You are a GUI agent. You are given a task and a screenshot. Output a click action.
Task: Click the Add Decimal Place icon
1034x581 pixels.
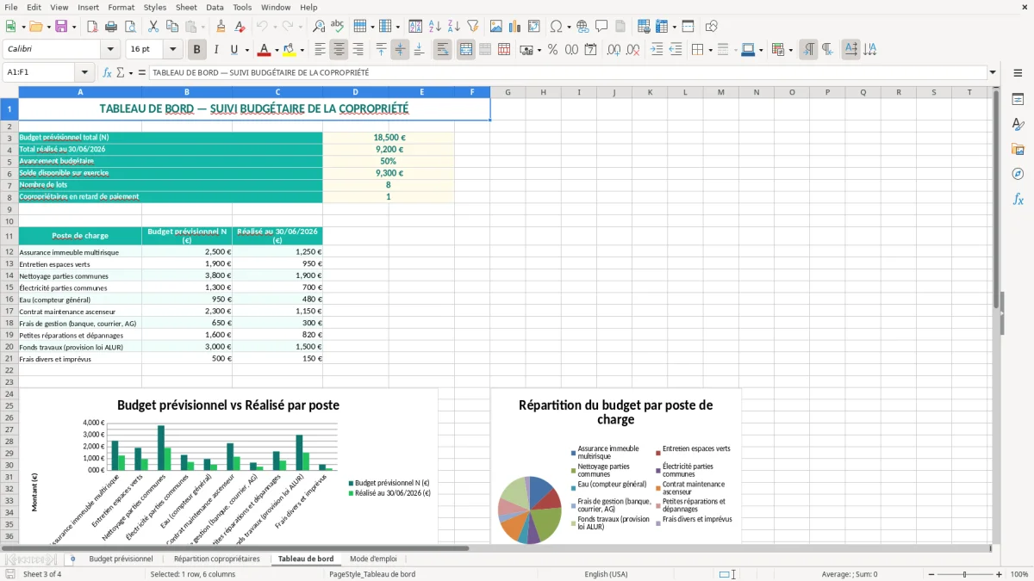[x=614, y=50]
